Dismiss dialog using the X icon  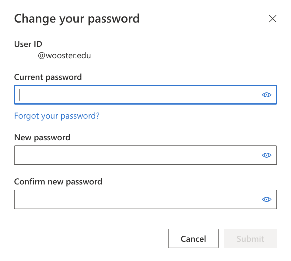[273, 19]
